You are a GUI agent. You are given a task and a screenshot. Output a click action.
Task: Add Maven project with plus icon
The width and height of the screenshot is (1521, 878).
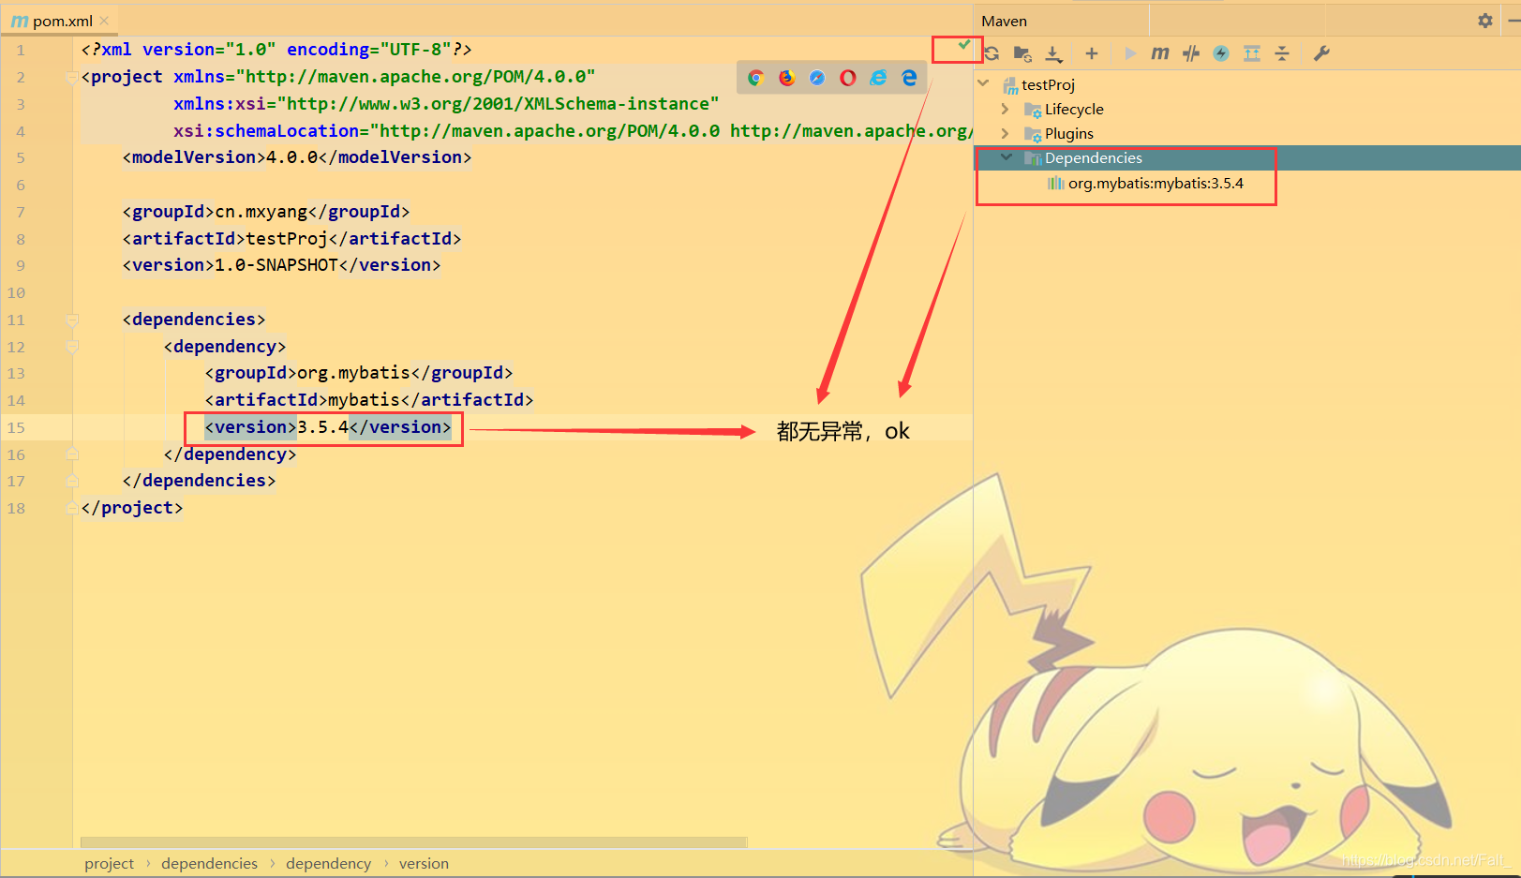pos(1091,53)
